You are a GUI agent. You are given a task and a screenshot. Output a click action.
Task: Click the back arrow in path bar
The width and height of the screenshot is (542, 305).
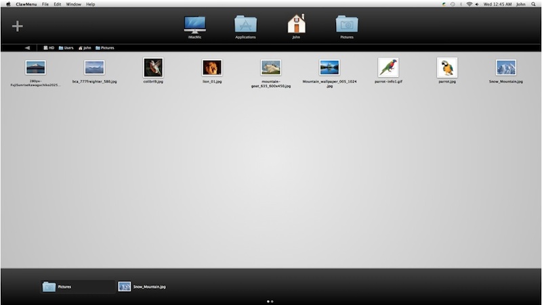click(x=27, y=48)
